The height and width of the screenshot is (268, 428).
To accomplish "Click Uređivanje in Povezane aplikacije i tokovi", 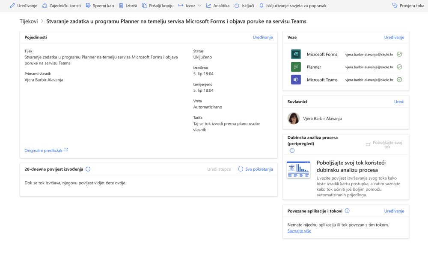I will point(394,211).
